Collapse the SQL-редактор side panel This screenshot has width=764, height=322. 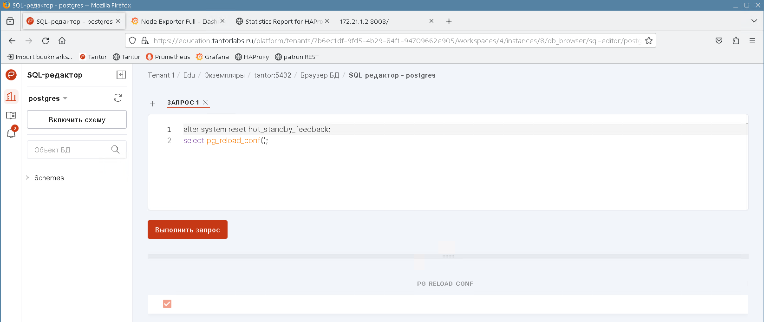point(121,75)
